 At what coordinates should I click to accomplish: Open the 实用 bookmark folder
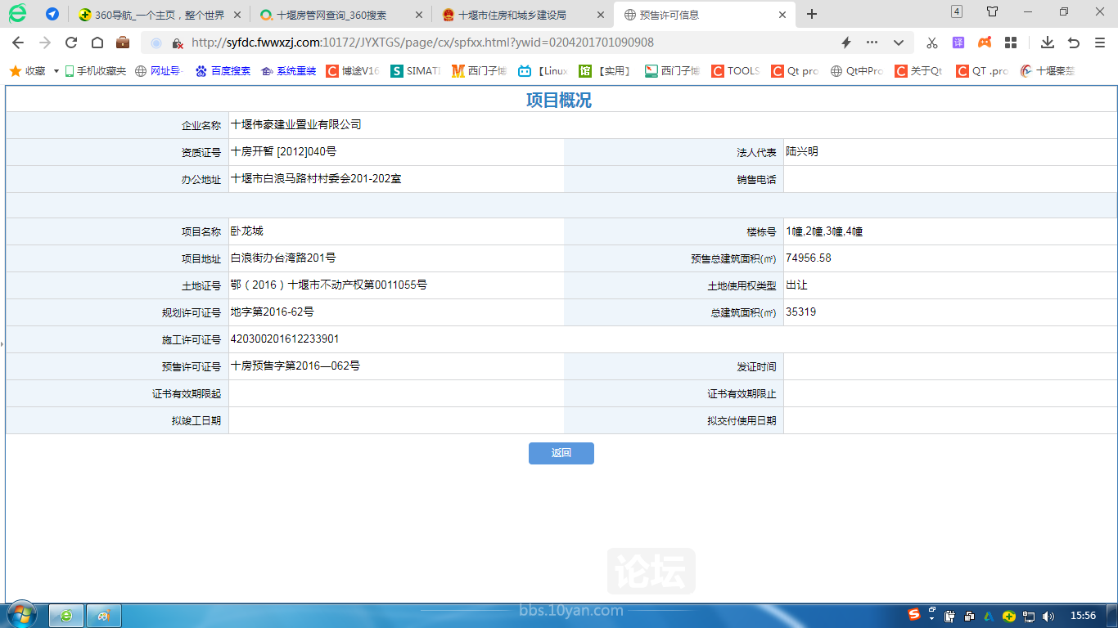pyautogui.click(x=606, y=71)
